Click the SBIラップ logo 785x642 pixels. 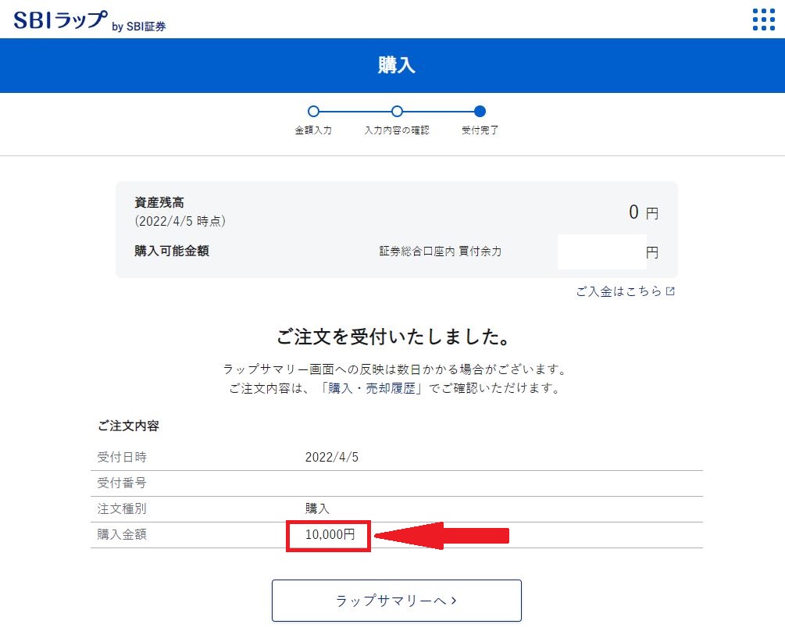click(61, 20)
